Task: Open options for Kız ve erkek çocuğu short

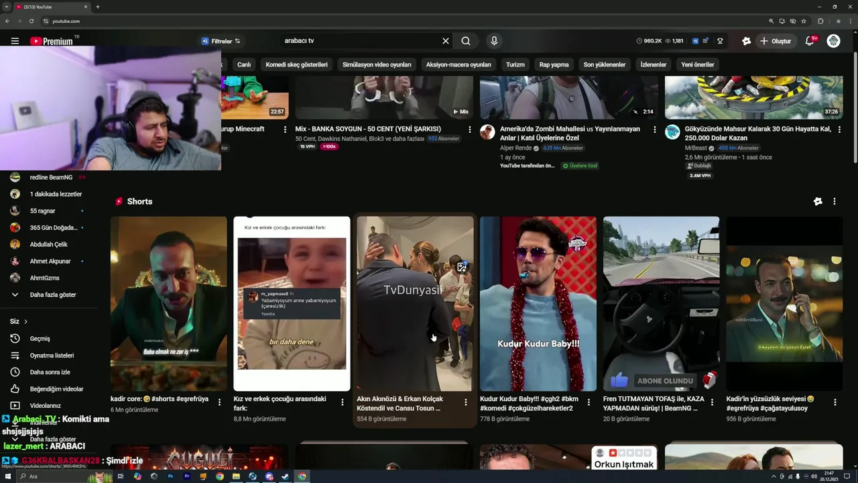Action: tap(343, 402)
